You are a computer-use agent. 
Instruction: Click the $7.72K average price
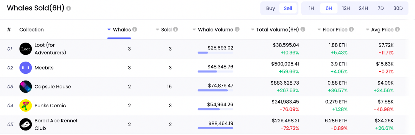[386, 45]
